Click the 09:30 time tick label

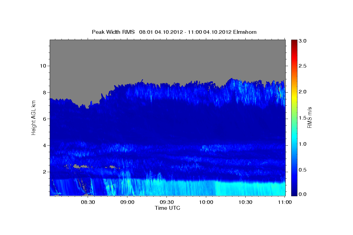tap(166, 202)
